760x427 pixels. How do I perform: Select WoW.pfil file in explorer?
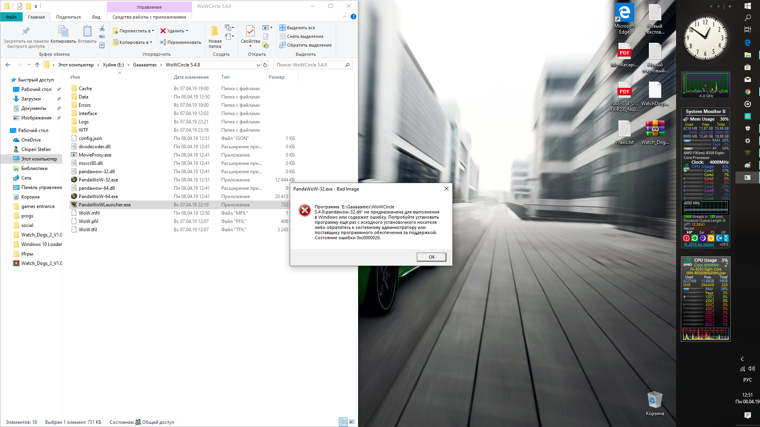tap(88, 221)
